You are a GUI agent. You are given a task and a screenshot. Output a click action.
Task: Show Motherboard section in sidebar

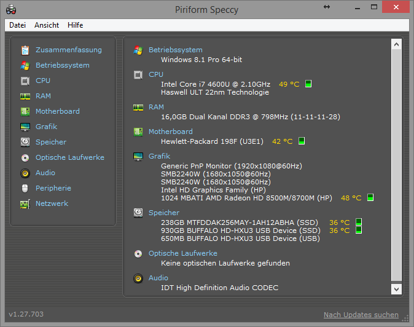click(x=58, y=111)
